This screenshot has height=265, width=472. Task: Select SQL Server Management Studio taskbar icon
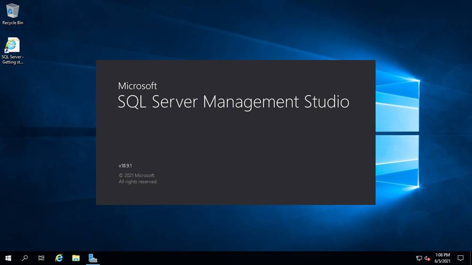(x=93, y=258)
